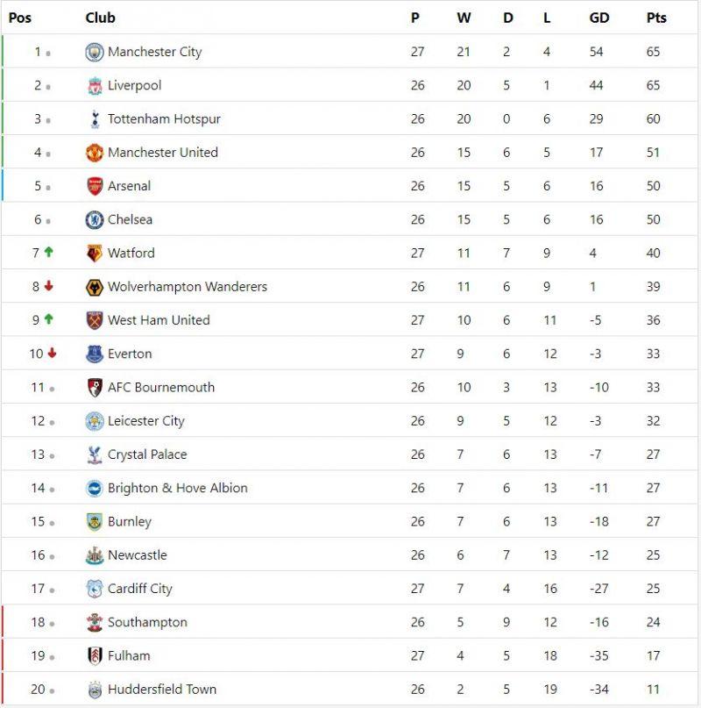Screen dimensions: 701x708
Task: Open Brighton & Hove Albion club page
Action: [x=177, y=489]
